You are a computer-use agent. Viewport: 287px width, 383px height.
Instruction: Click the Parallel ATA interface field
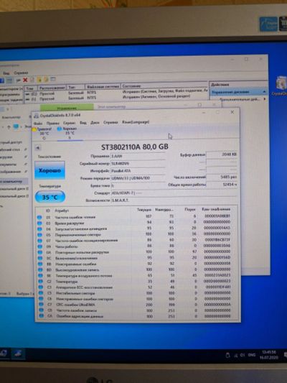tap(138, 171)
